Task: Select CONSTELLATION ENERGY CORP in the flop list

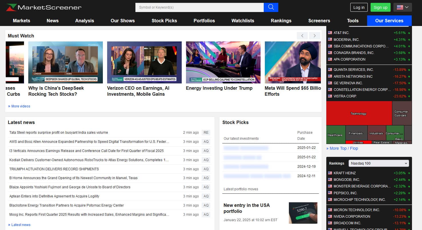Action: click(362, 90)
